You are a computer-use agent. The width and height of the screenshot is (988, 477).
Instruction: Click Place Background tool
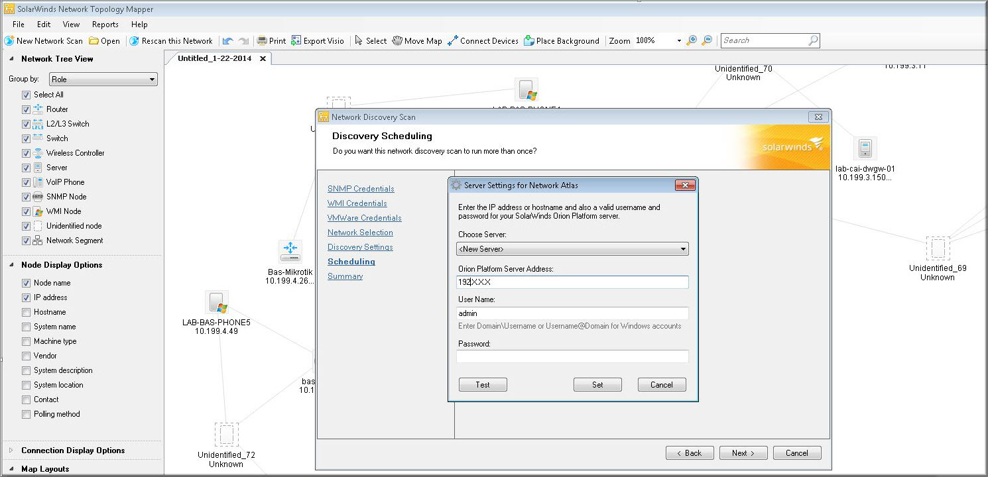pos(561,40)
